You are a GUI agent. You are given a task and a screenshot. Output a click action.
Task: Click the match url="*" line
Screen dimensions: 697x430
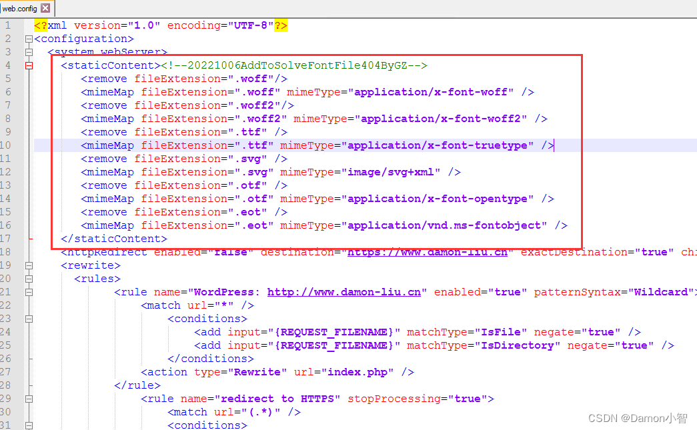tap(197, 305)
